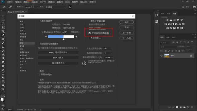
Task: Click the Home icon in options bar
Action: (4, 7)
